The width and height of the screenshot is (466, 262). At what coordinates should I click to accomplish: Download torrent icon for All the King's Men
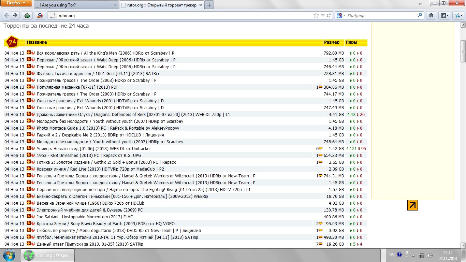tap(29, 53)
